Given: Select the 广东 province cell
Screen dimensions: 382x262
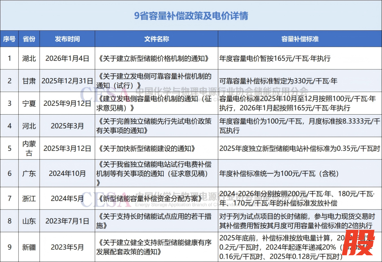Looking at the screenshot, I should (29, 173).
